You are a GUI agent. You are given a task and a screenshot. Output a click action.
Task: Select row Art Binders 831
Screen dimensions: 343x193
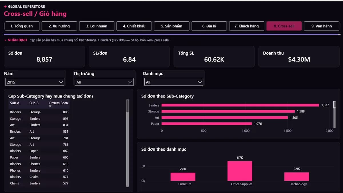39,125
